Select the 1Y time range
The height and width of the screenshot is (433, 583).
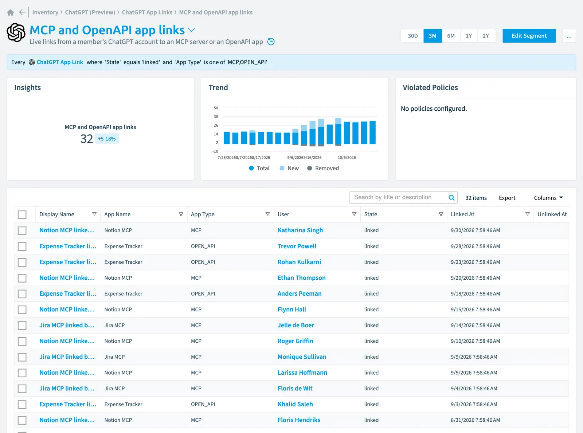pos(469,36)
